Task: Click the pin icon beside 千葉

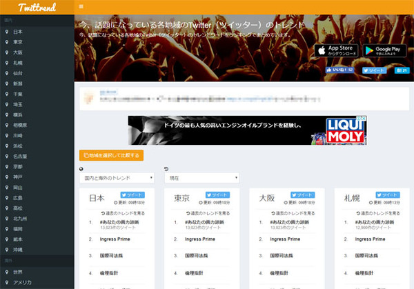Action: click(x=7, y=94)
